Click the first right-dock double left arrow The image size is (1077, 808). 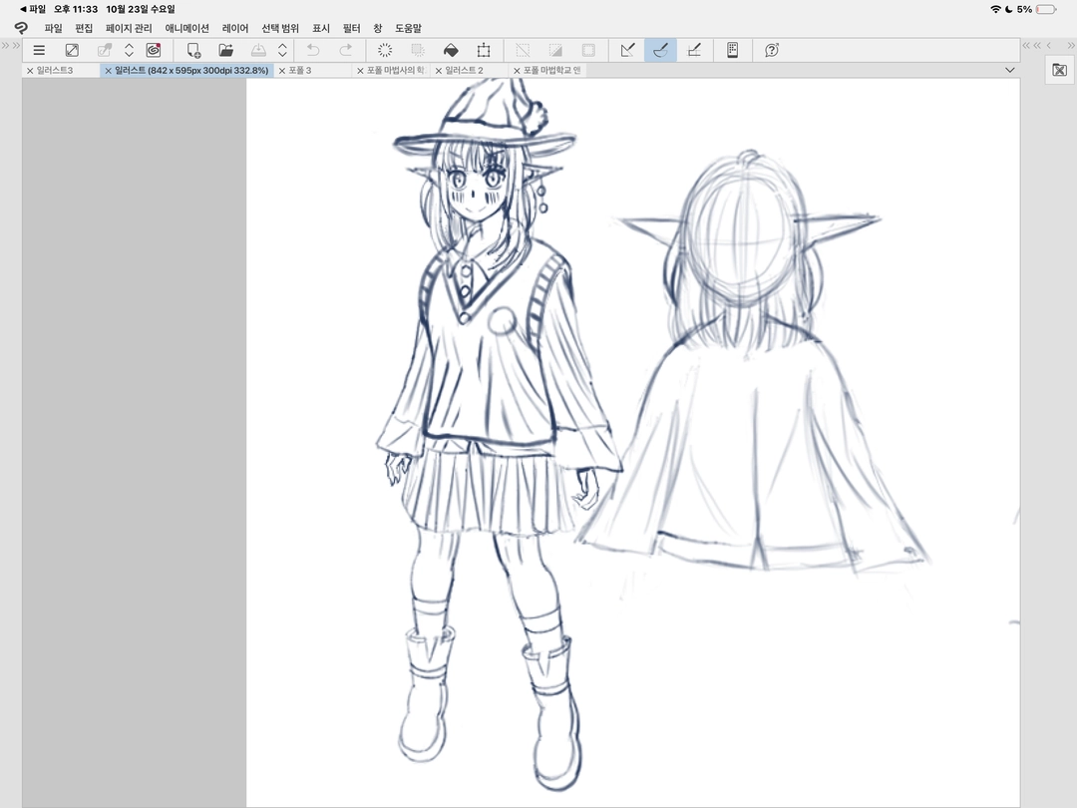(1026, 45)
